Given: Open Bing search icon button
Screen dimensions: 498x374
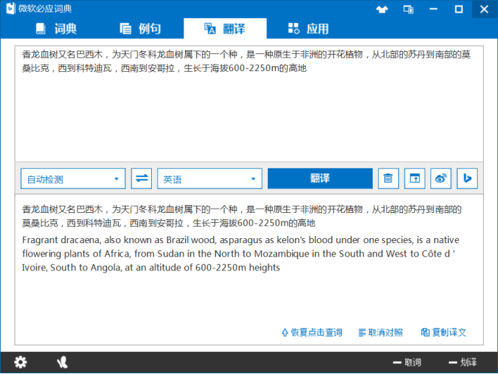Looking at the screenshot, I should (467, 178).
